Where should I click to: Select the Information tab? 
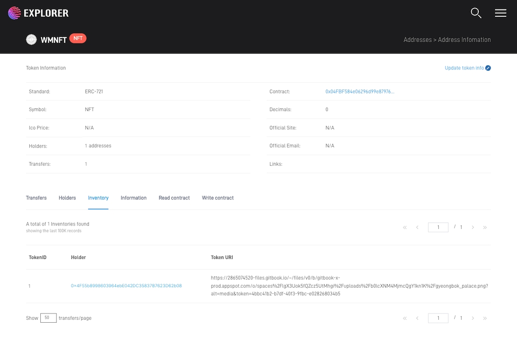tap(133, 198)
